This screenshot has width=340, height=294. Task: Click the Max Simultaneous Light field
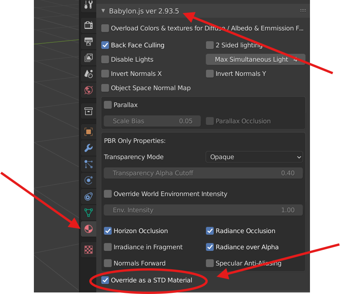tap(255, 59)
